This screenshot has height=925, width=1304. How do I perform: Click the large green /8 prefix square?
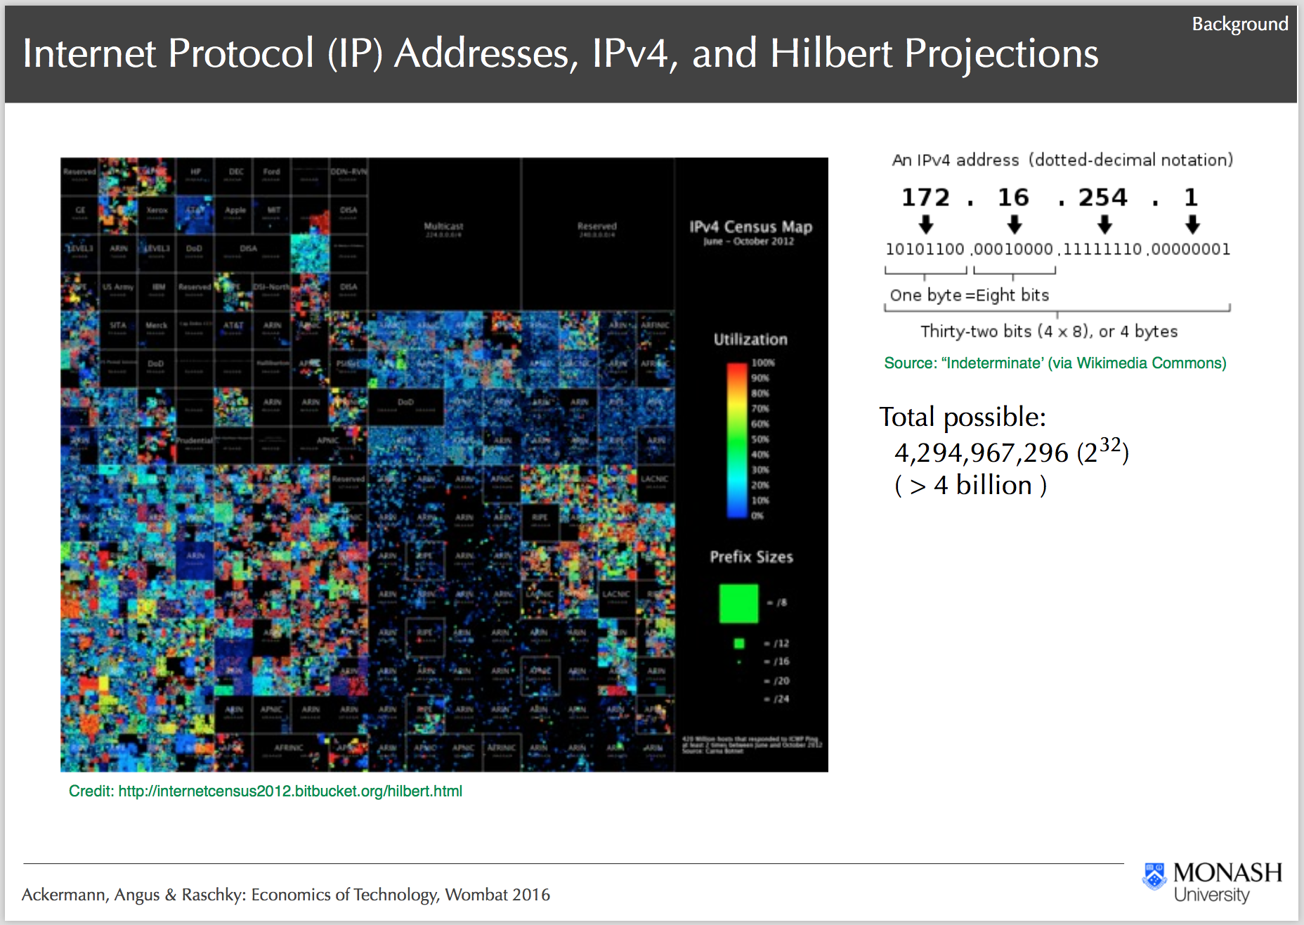tap(738, 603)
